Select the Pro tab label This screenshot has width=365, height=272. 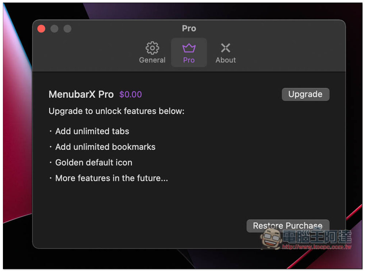click(189, 60)
